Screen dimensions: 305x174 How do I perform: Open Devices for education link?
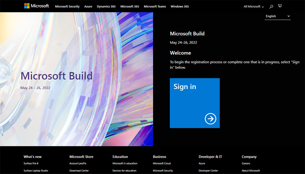pyautogui.click(x=124, y=171)
